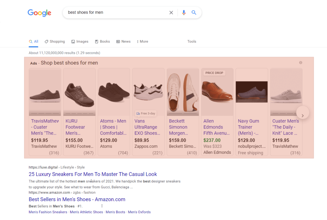
Task: Open the Atoms black shoe image
Action: [114, 92]
